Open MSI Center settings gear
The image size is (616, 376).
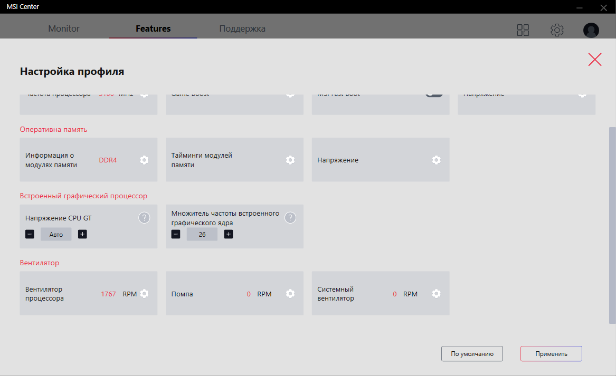[556, 30]
